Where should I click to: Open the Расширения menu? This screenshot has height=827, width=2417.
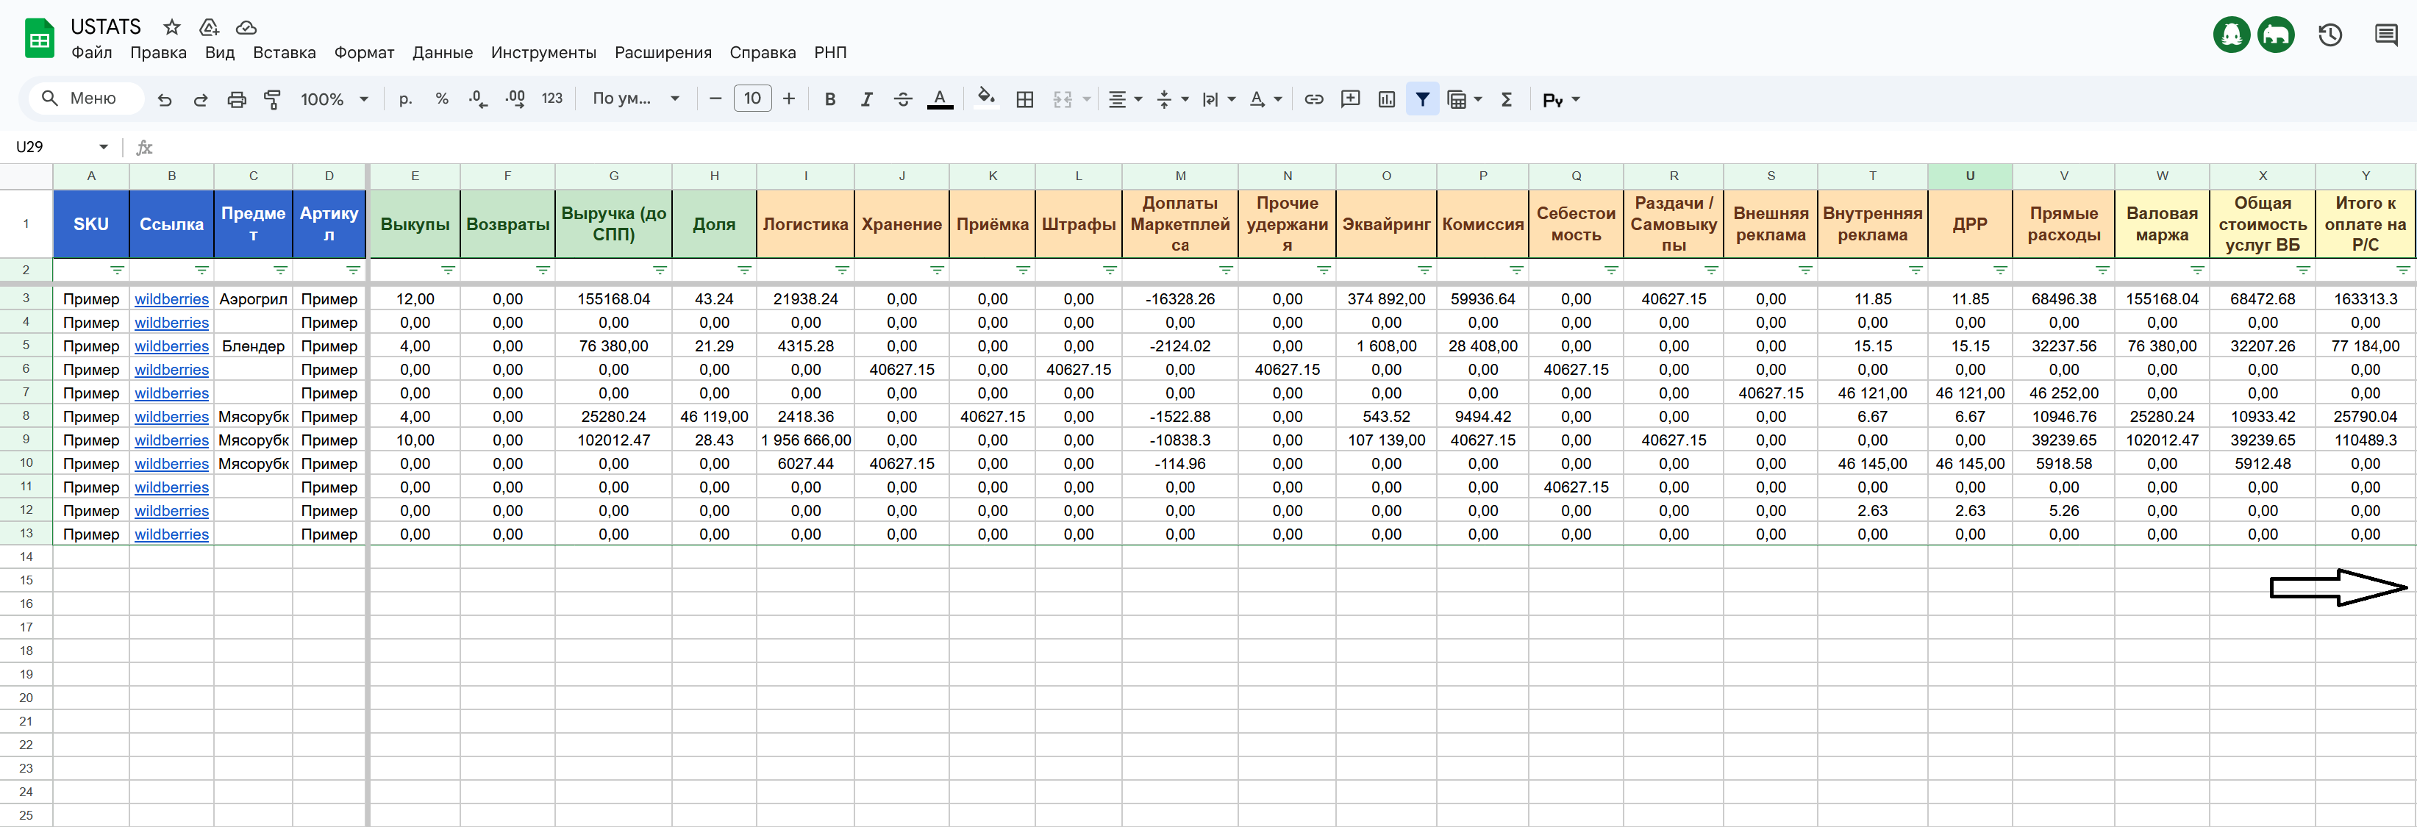663,52
